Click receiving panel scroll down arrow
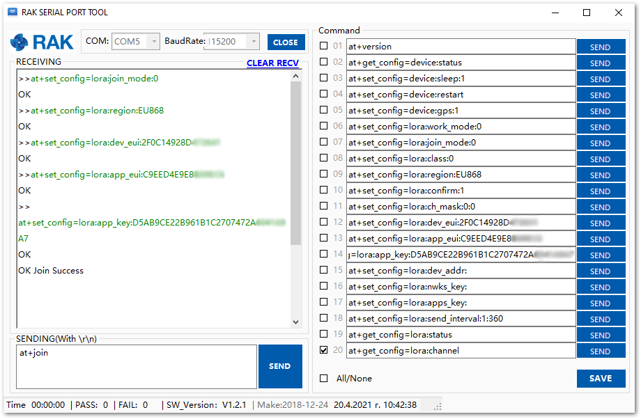The width and height of the screenshot is (641, 419). tap(296, 322)
